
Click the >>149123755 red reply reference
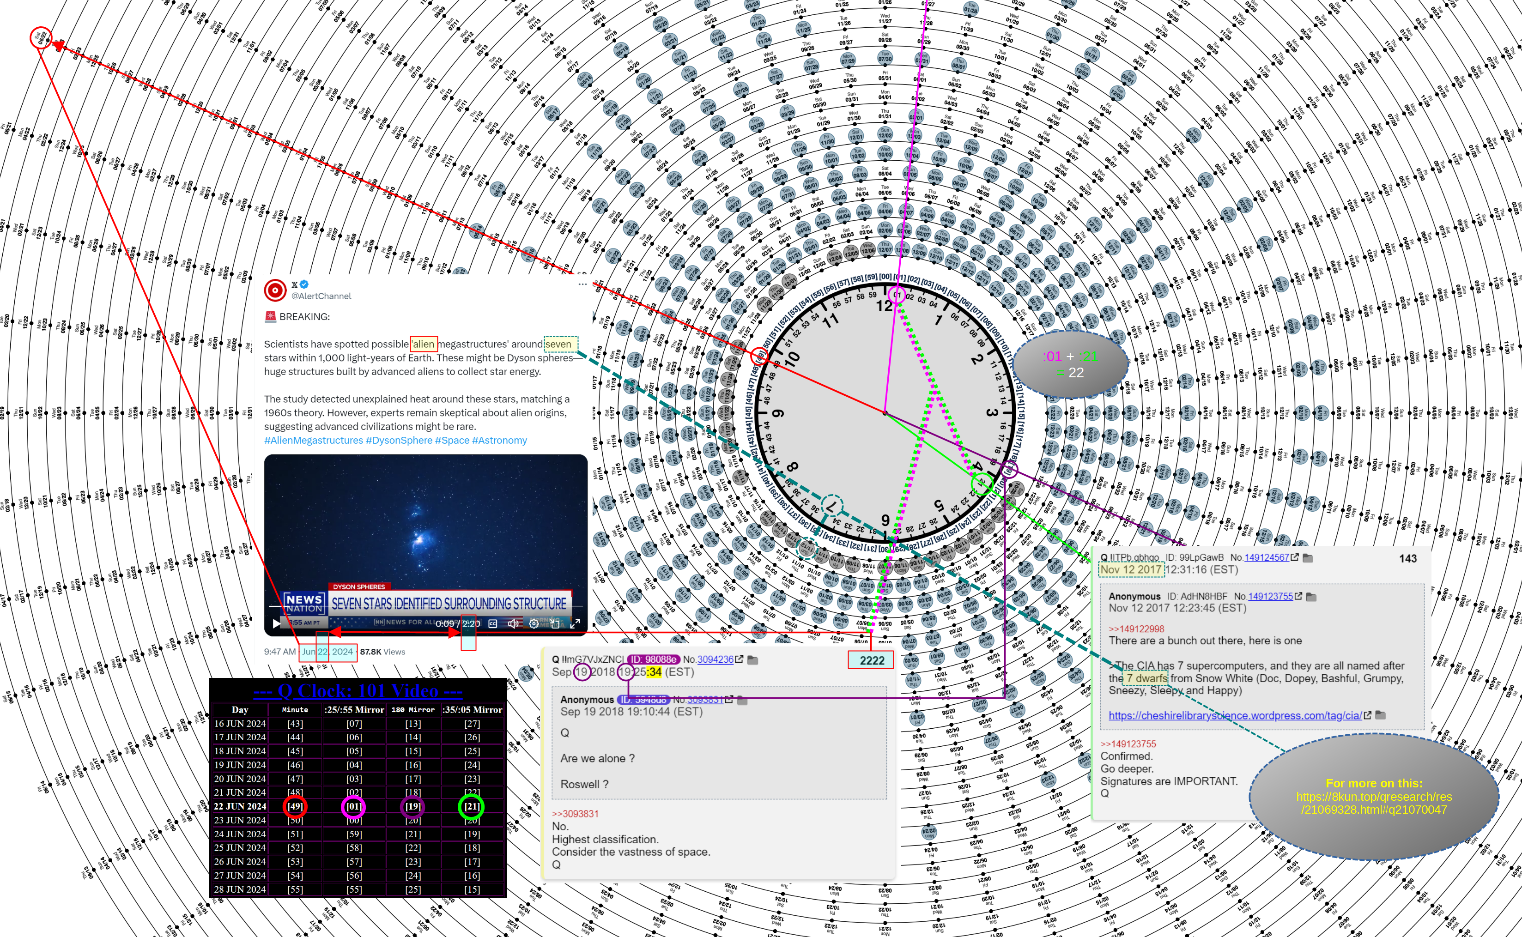pyautogui.click(x=1128, y=744)
